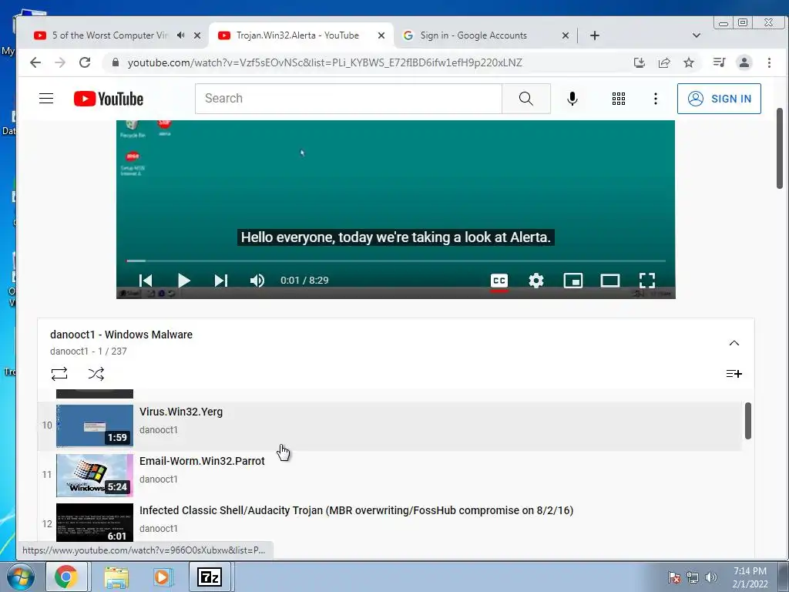Click the search magnifier button
The height and width of the screenshot is (592, 789).
[525, 99]
